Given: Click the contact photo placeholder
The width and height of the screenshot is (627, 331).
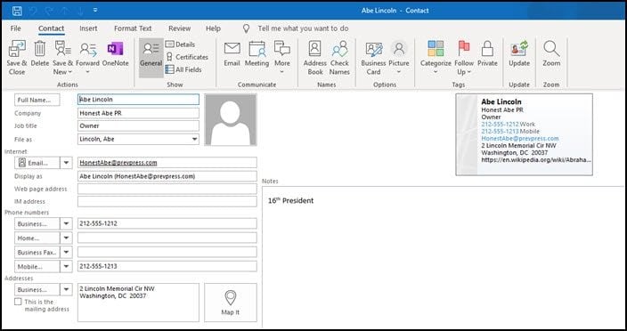Looking at the screenshot, I should click(x=231, y=120).
